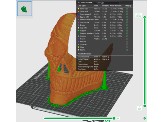This screenshot has width=163, height=122.
Task: Click Total time value '6h7m'
Action: pos(96,69)
